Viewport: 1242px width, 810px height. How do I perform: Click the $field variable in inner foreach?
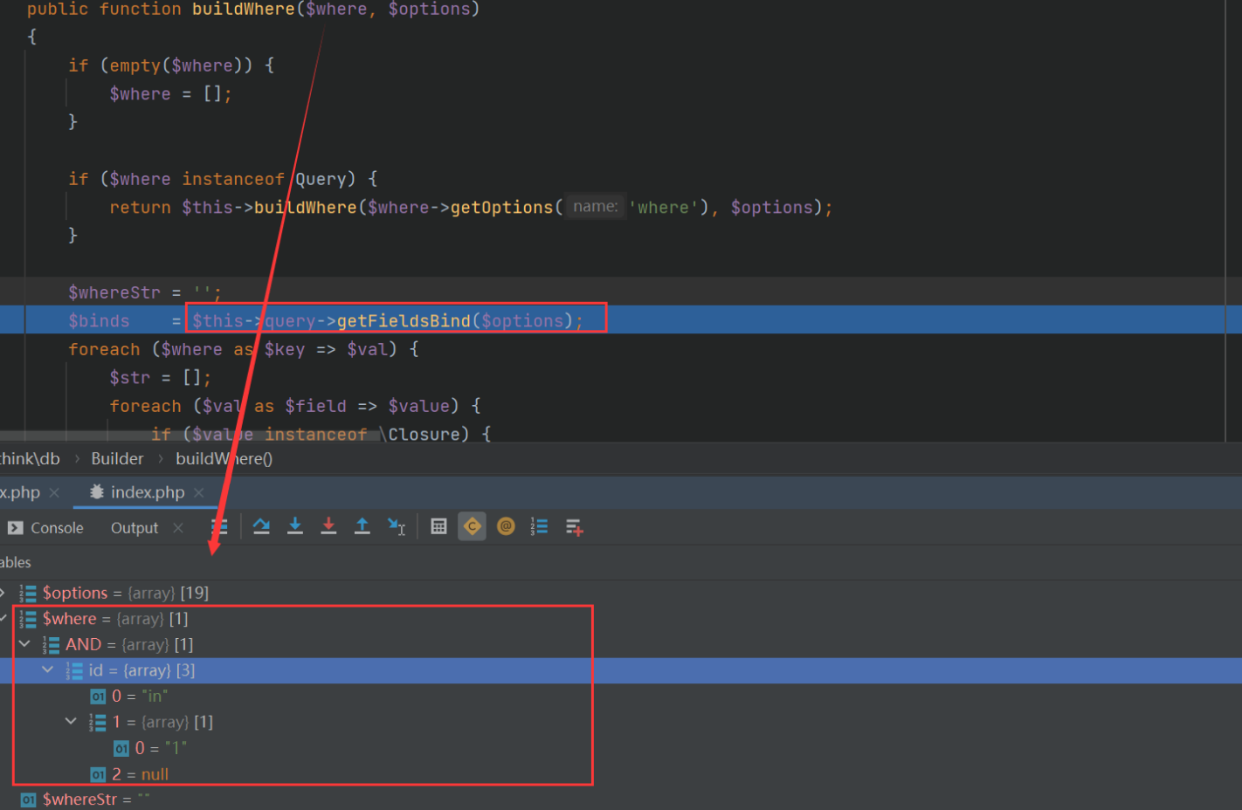315,406
